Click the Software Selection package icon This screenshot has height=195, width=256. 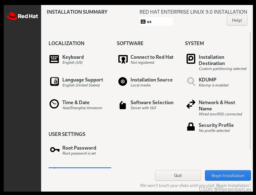123,105
